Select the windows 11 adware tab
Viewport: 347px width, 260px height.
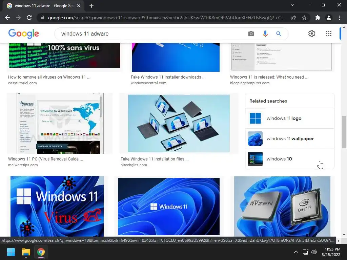[x=43, y=6]
